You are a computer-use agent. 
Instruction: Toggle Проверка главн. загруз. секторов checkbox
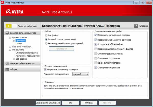(96, 40)
